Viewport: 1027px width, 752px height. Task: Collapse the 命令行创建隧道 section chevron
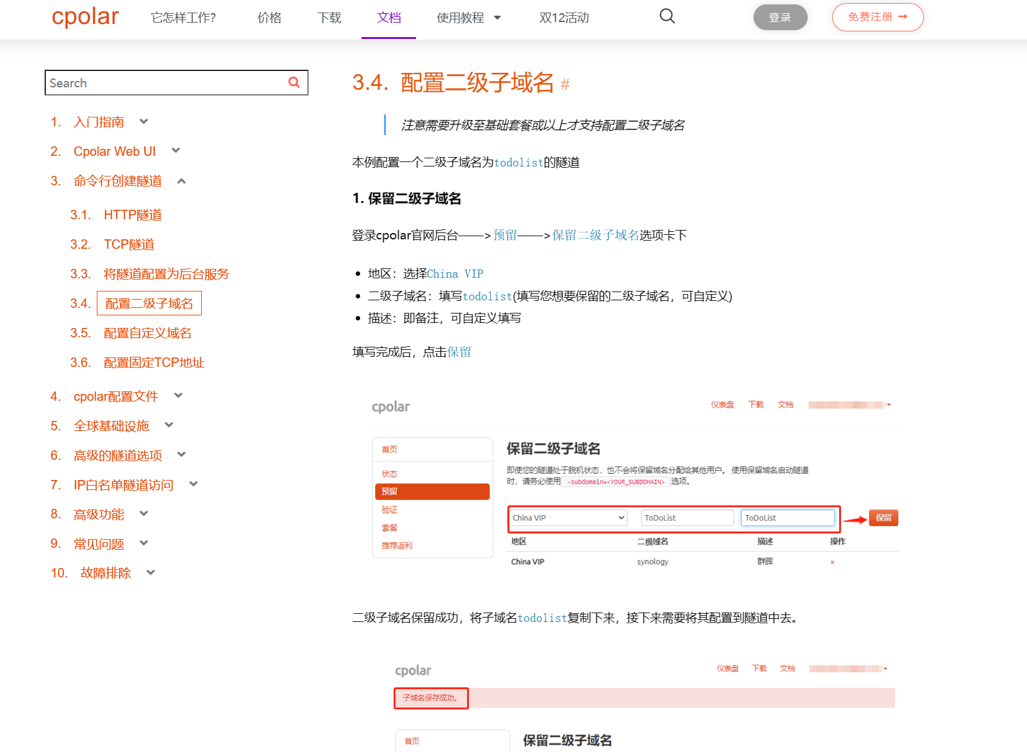coord(182,181)
